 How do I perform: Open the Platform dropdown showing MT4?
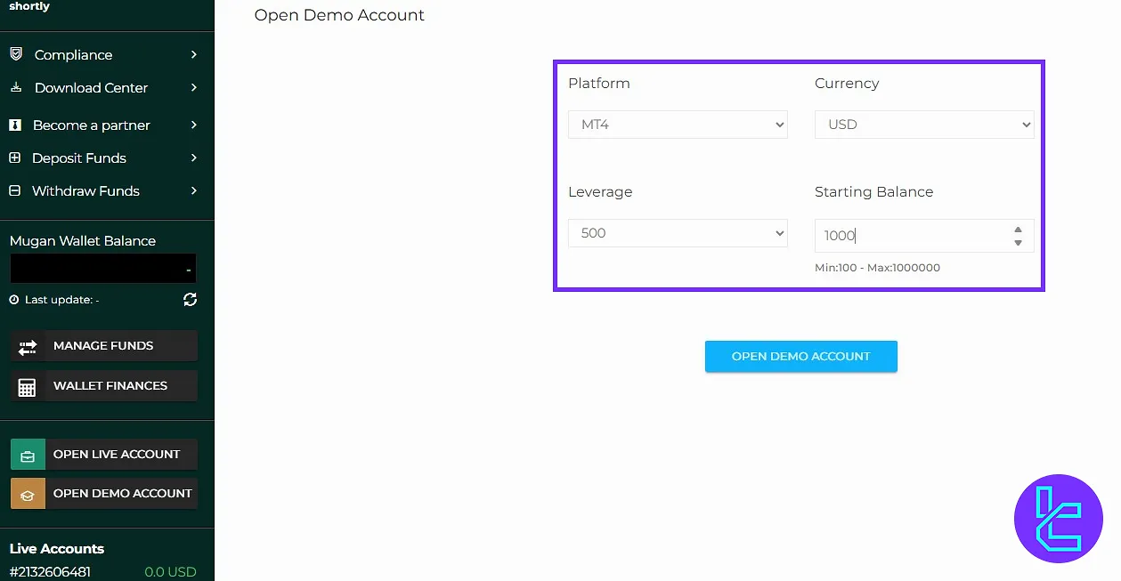click(x=678, y=125)
